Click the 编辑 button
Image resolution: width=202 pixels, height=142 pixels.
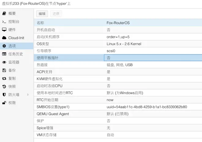42,14
